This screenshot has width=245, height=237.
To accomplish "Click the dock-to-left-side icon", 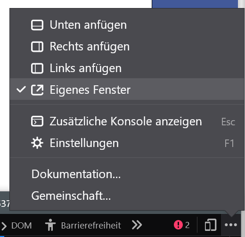I will click(x=37, y=68).
